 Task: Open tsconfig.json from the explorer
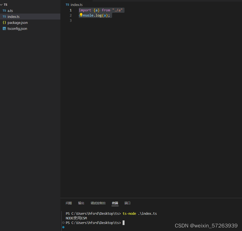click(17, 28)
